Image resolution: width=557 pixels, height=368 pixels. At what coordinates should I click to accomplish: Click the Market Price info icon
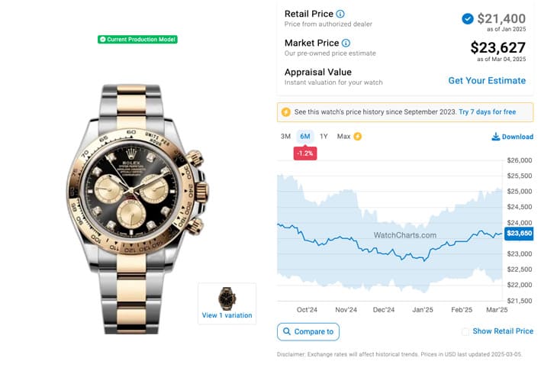(x=346, y=43)
